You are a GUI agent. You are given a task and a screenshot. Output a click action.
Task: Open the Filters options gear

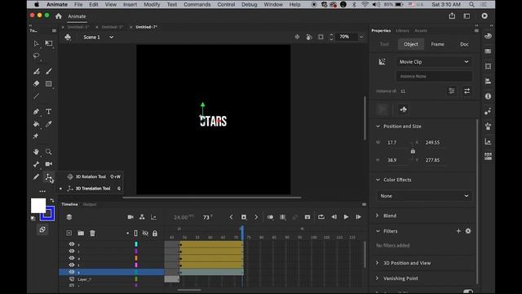(x=468, y=231)
